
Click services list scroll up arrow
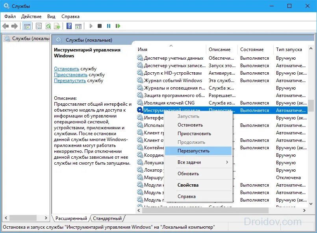click(311, 48)
